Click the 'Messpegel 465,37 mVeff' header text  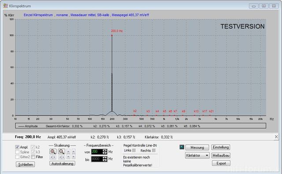130,15
